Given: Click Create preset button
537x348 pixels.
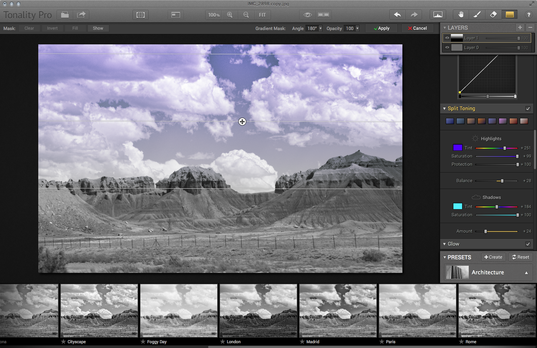Looking at the screenshot, I should (x=493, y=257).
